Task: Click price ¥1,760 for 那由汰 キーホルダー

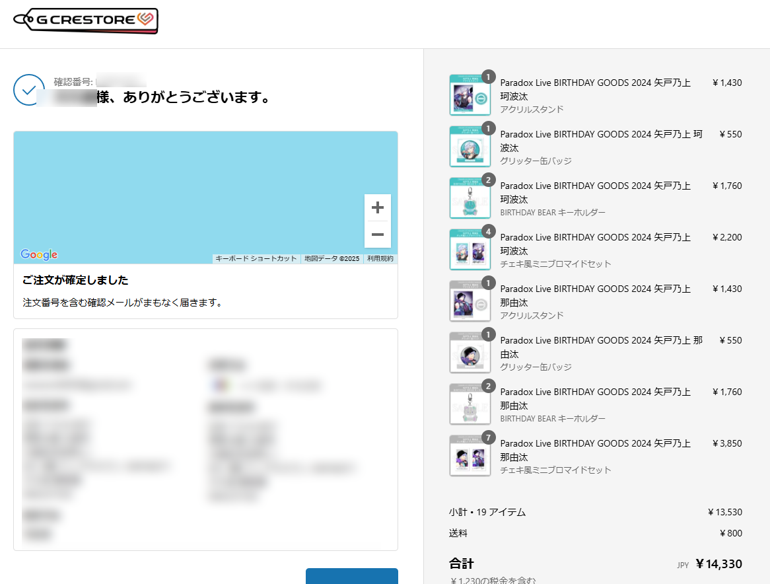Action: (x=727, y=392)
